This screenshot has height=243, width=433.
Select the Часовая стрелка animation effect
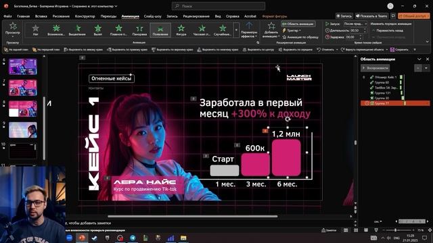[202, 30]
